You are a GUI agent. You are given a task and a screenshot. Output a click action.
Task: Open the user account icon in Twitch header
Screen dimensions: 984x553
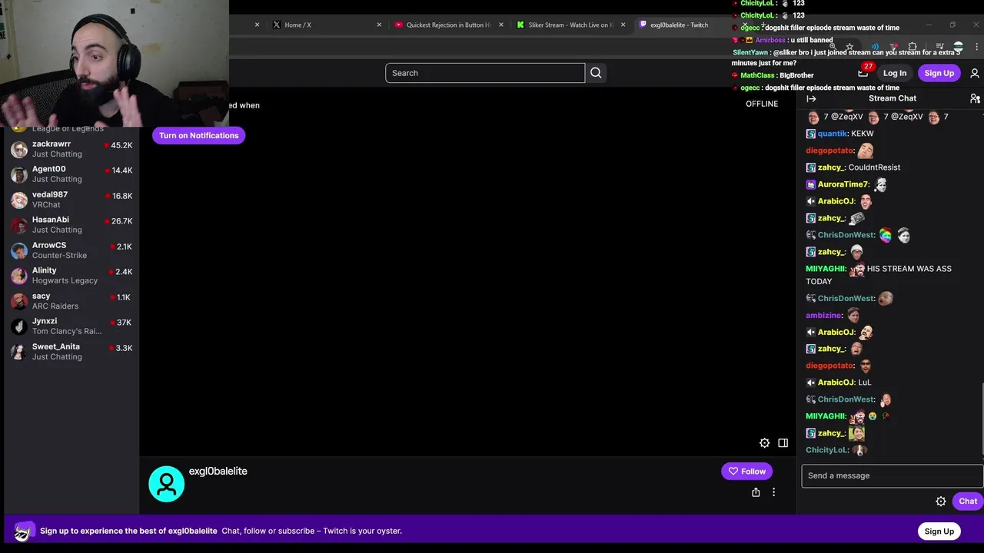(975, 73)
